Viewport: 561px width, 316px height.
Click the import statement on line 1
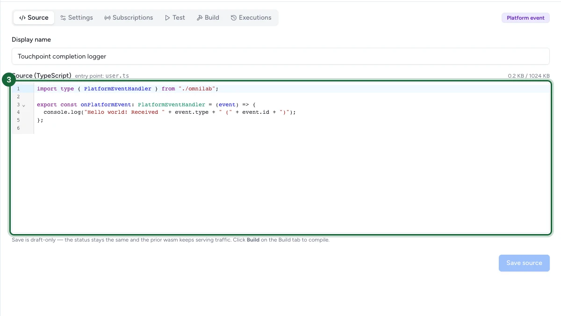(128, 88)
